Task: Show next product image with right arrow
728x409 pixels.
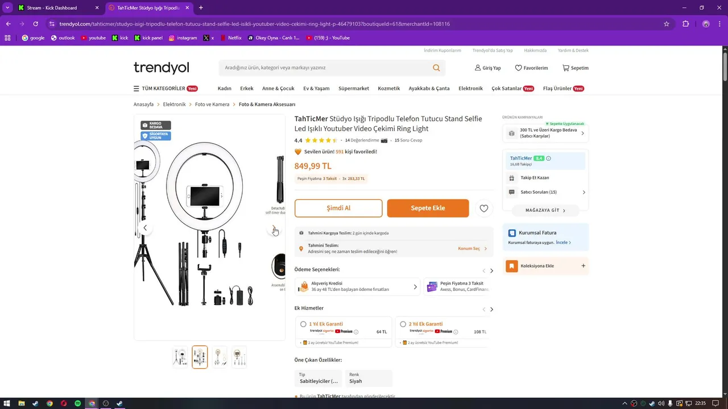Action: tap(274, 228)
